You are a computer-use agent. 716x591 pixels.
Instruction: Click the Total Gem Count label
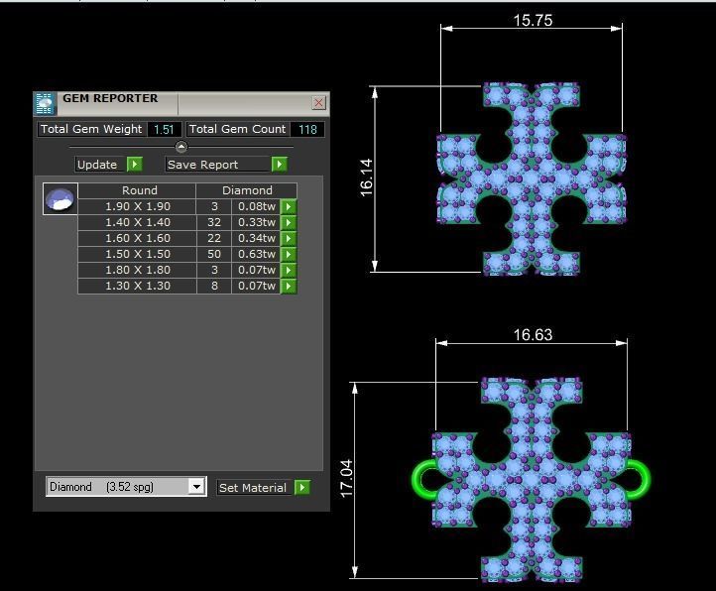click(237, 129)
